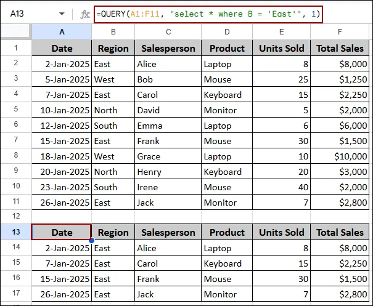This screenshot has height=306, width=373.
Task: Click the salesperson cell Bob
Action: click(x=168, y=79)
